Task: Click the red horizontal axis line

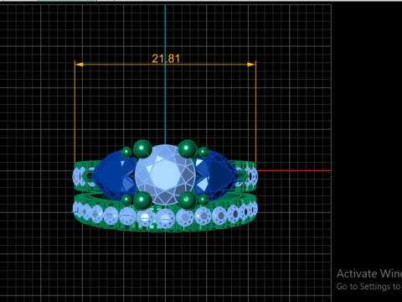Action: 294,170
